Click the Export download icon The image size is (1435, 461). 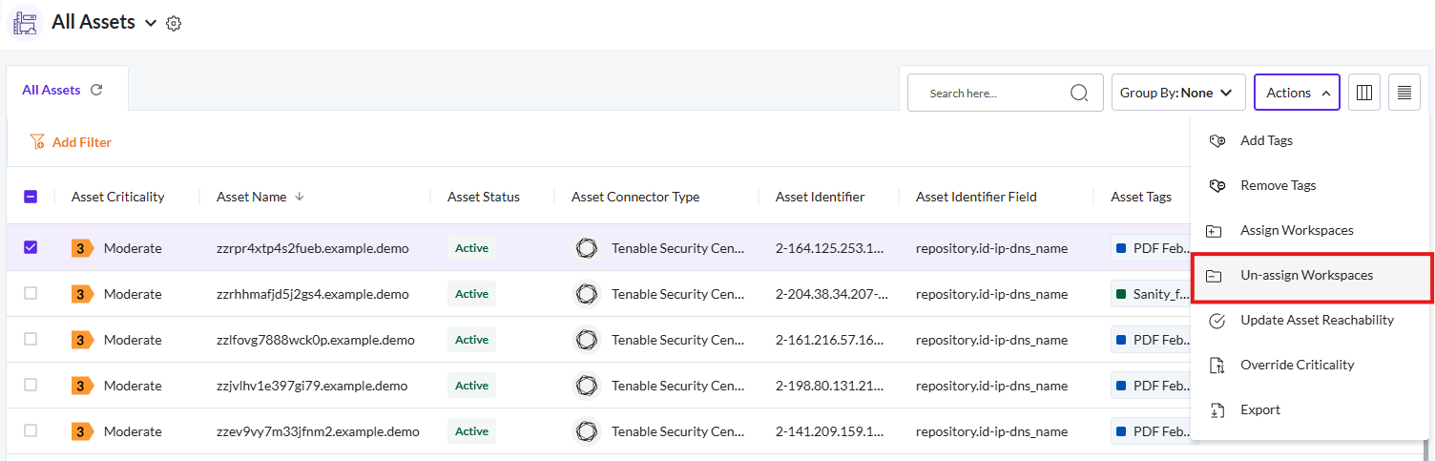point(1217,410)
